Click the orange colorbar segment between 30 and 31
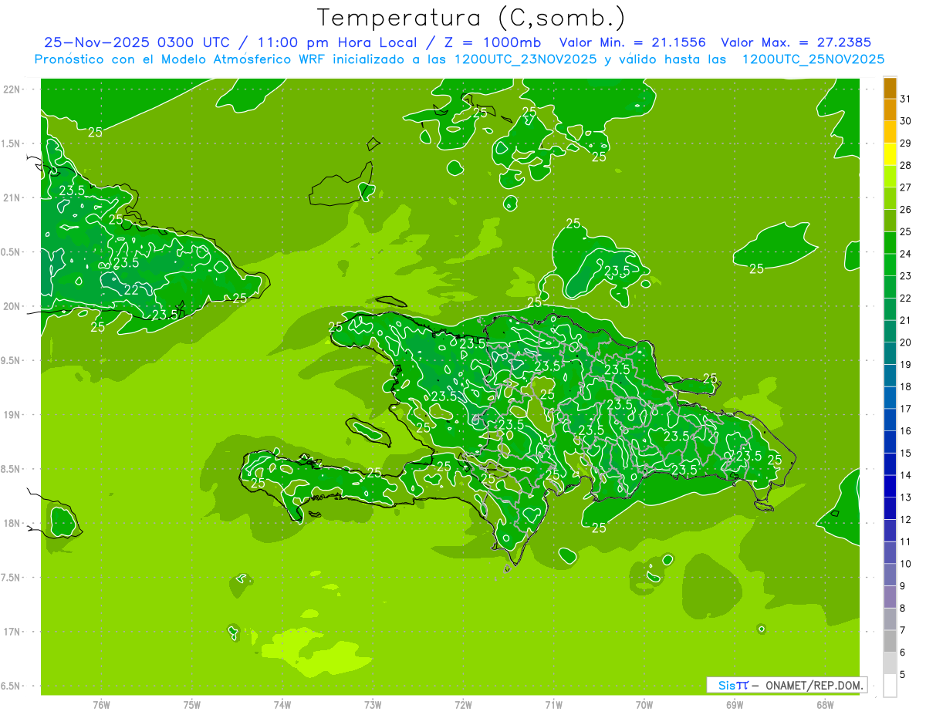 point(890,110)
